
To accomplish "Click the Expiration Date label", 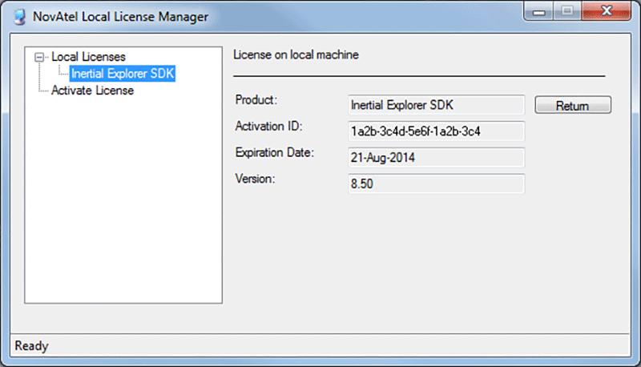I will click(x=274, y=153).
